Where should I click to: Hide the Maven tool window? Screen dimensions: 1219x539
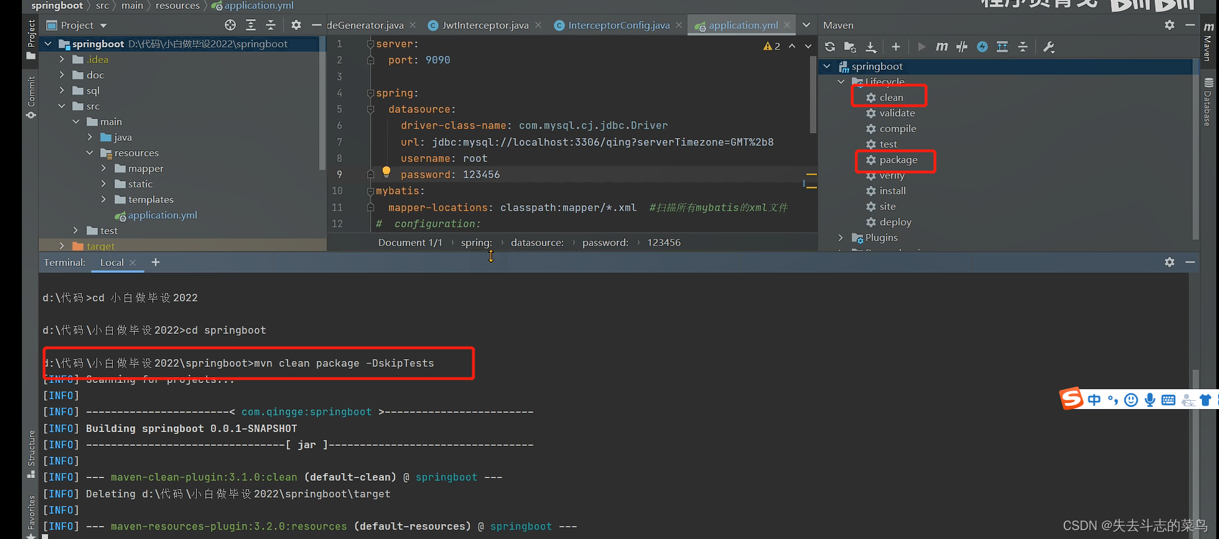tap(1190, 25)
